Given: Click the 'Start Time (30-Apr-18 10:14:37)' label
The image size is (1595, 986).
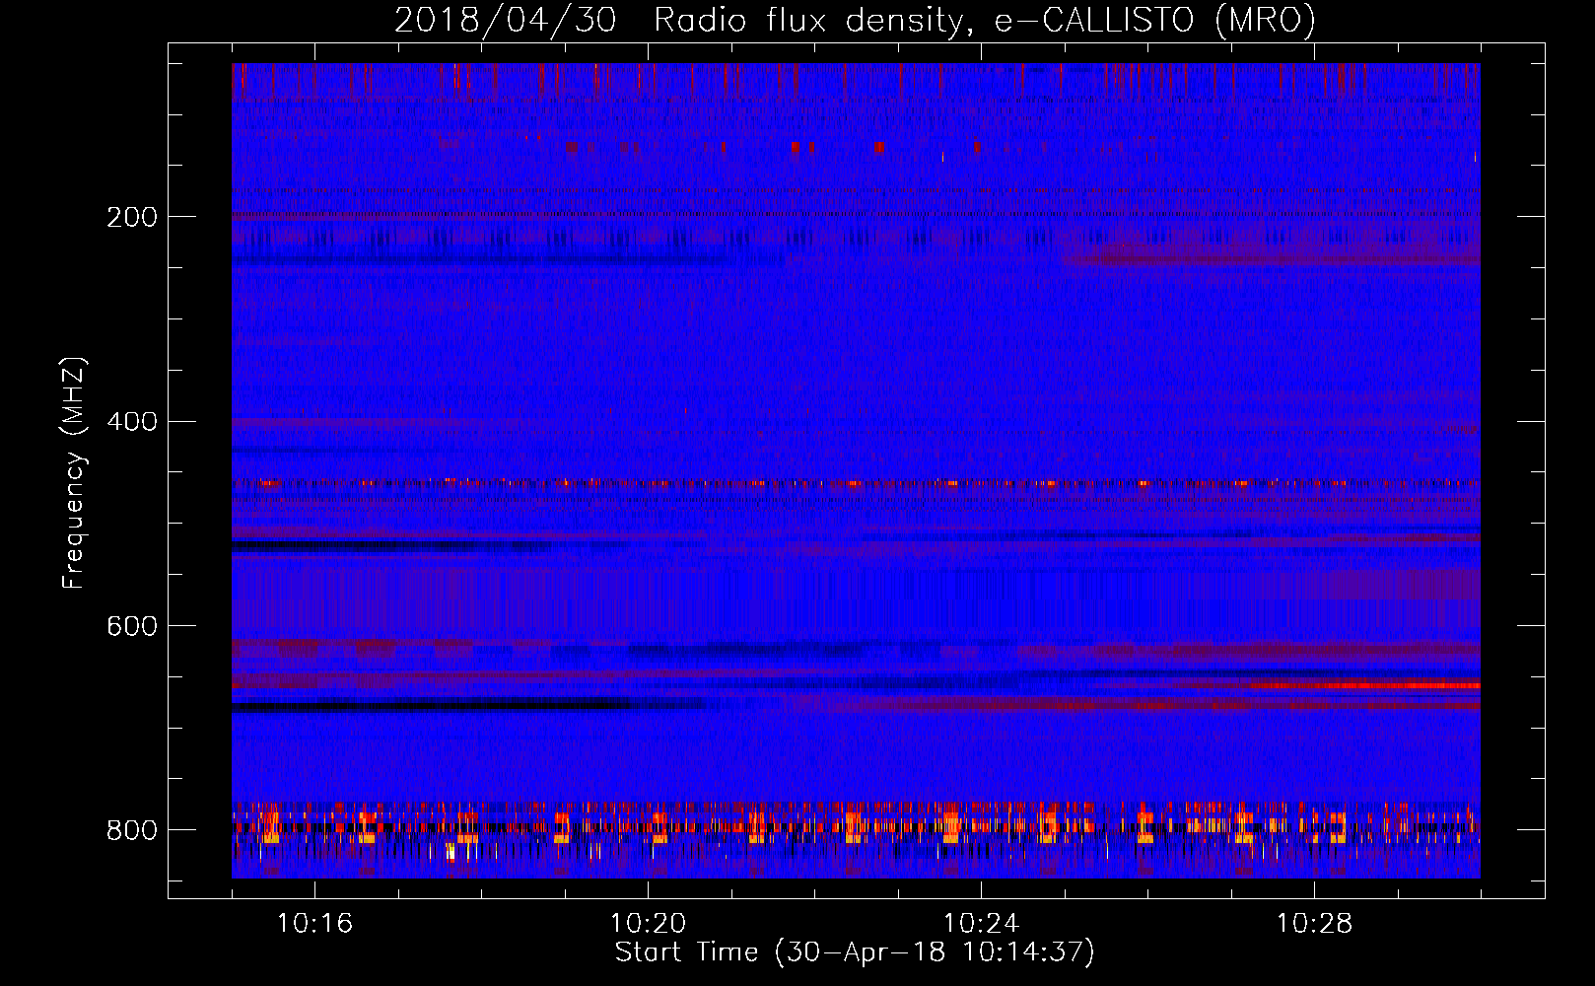Looking at the screenshot, I should pos(855,952).
